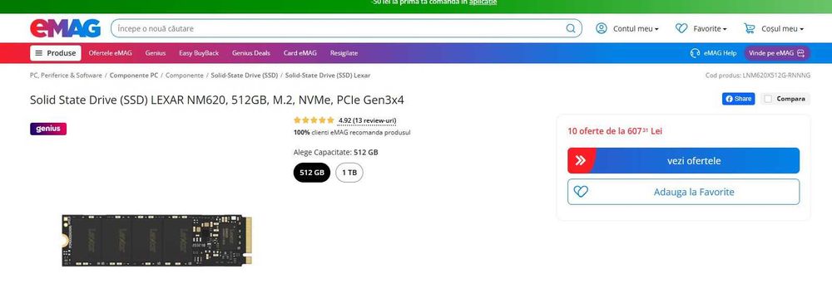Image resolution: width=832 pixels, height=303 pixels.
Task: Open Resigilate menu item
Action: tap(344, 53)
